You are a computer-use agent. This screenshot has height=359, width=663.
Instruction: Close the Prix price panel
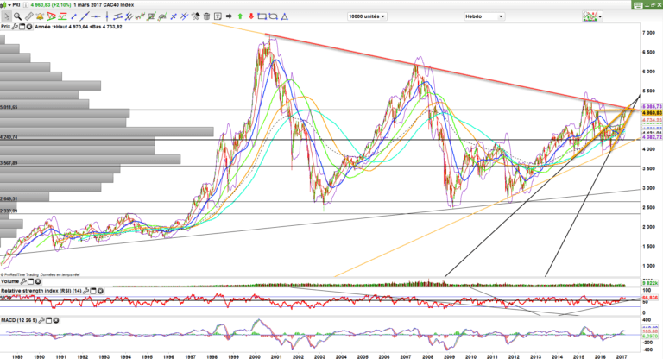click(28, 27)
